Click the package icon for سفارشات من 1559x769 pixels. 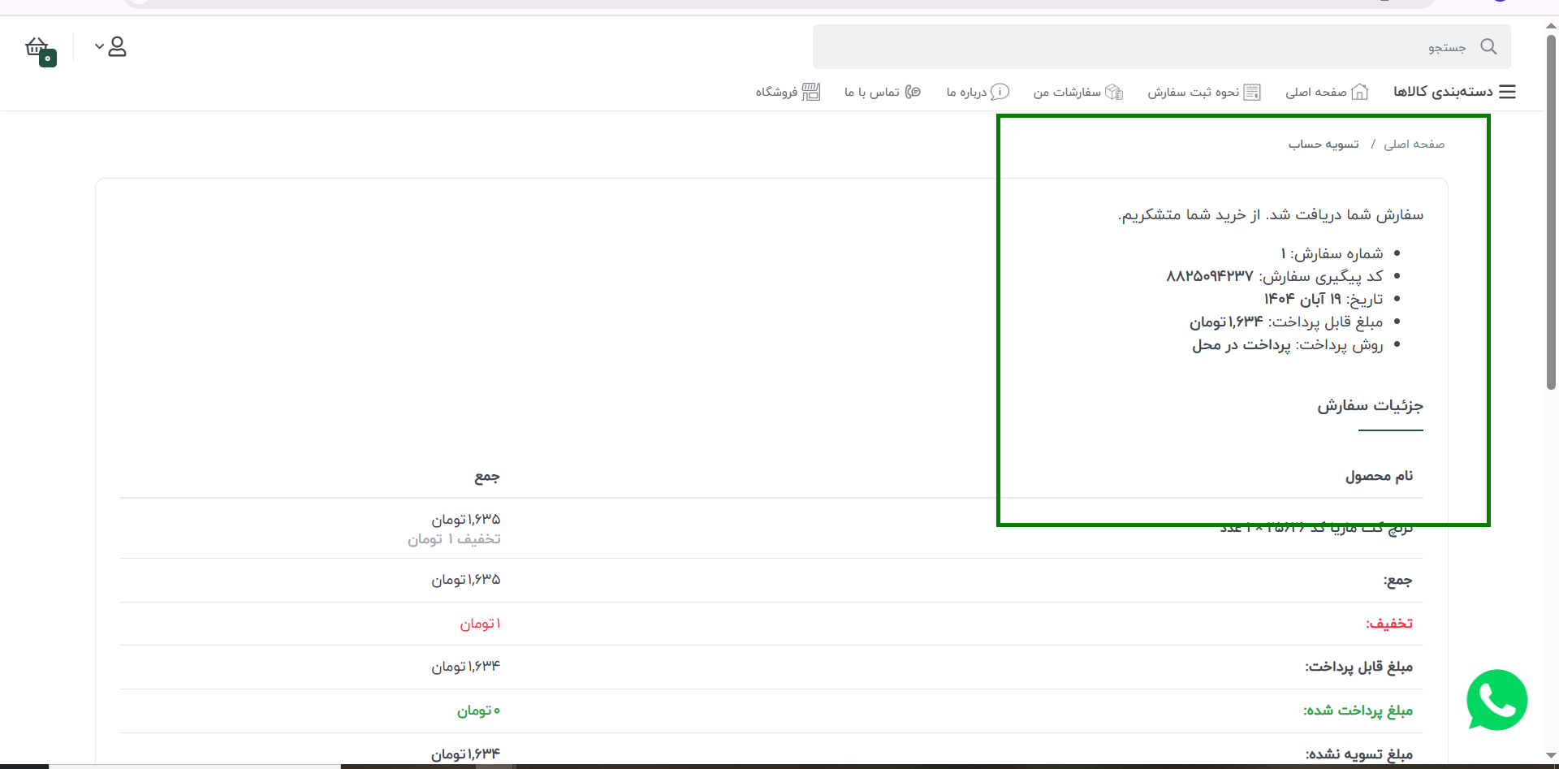click(1114, 92)
